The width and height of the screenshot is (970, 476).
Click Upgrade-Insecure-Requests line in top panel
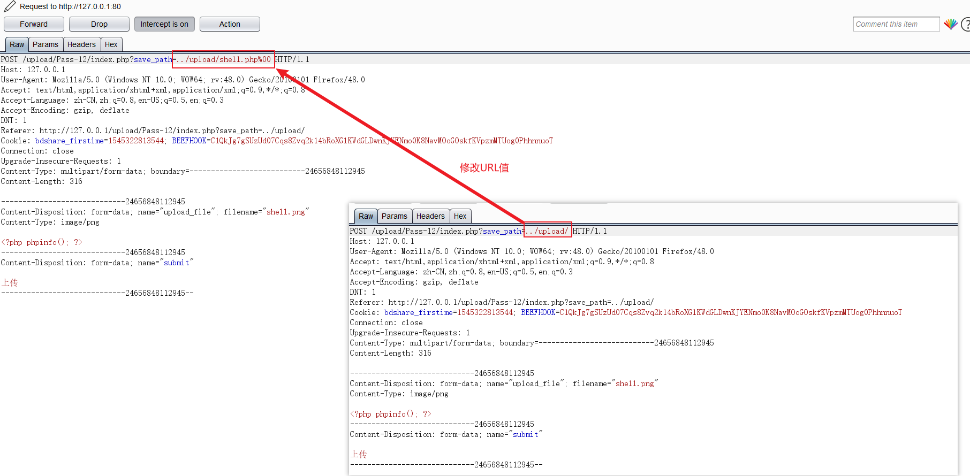click(x=60, y=161)
